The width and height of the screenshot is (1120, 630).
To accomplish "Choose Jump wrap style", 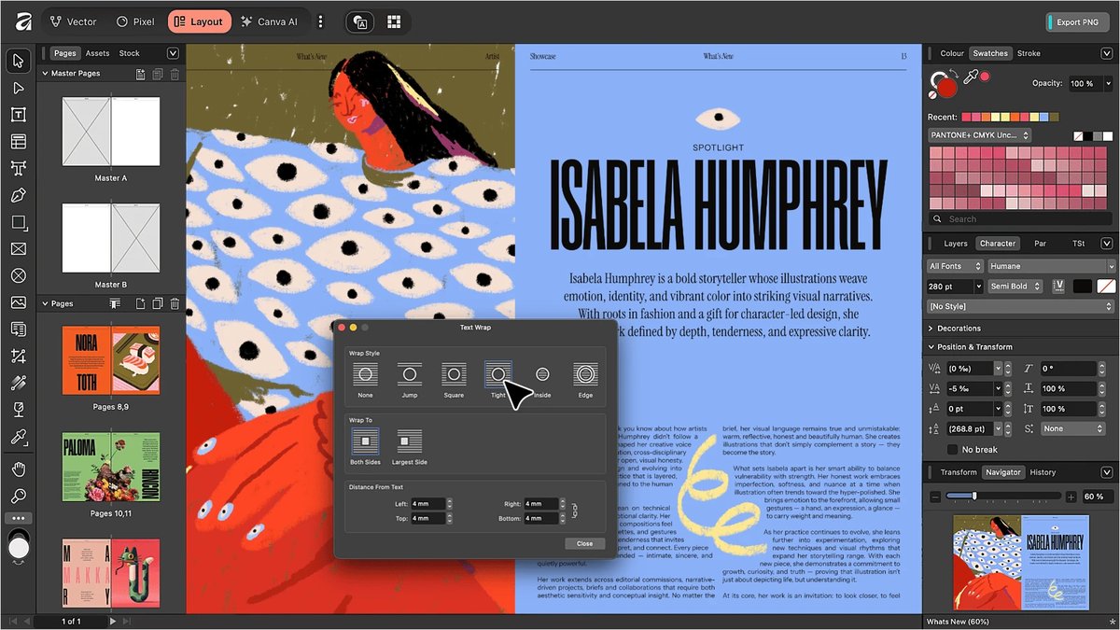I will [x=409, y=379].
